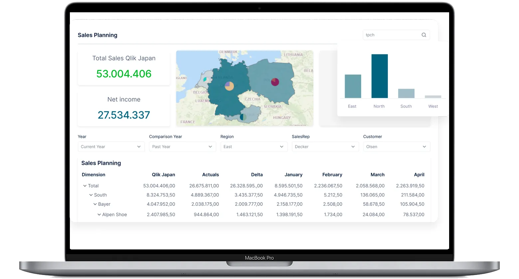The width and height of the screenshot is (519, 279).
Task: Click cell 8.595.501,50 in Total row
Action: (x=288, y=186)
